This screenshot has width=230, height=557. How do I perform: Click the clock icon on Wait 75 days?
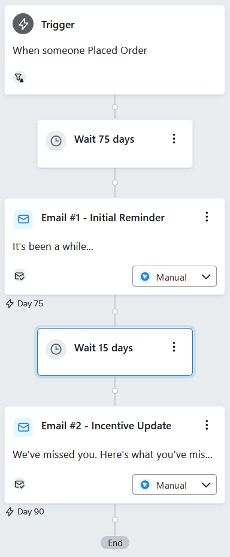tap(56, 141)
